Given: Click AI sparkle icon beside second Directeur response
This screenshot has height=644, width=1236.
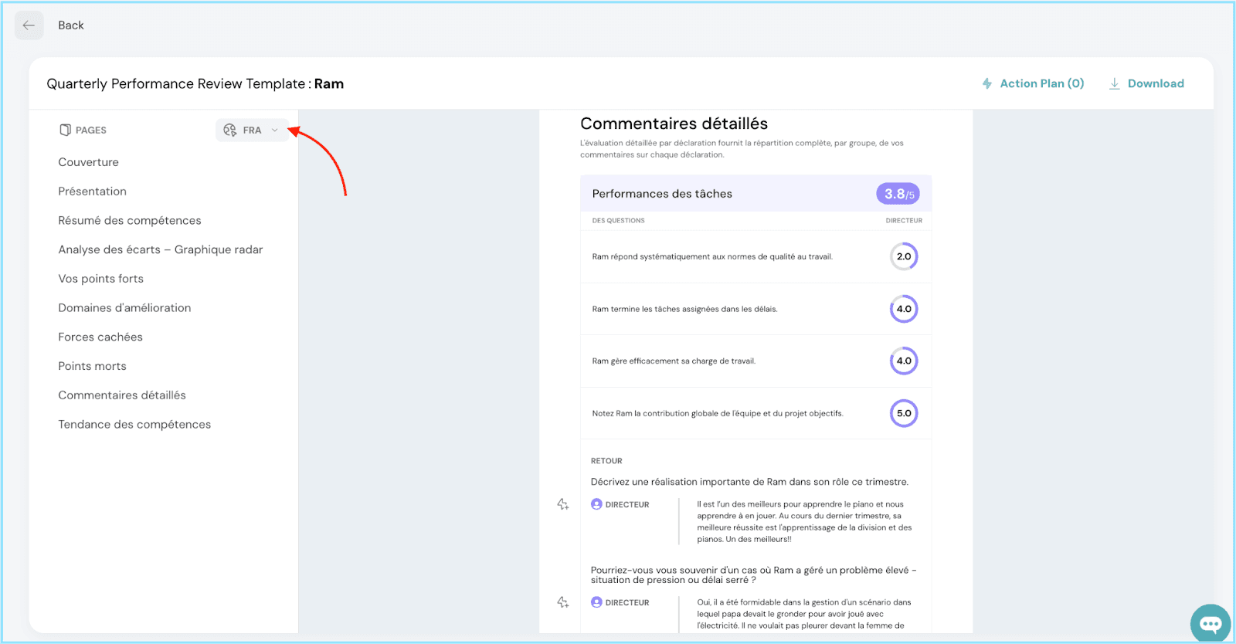Looking at the screenshot, I should click(x=562, y=602).
